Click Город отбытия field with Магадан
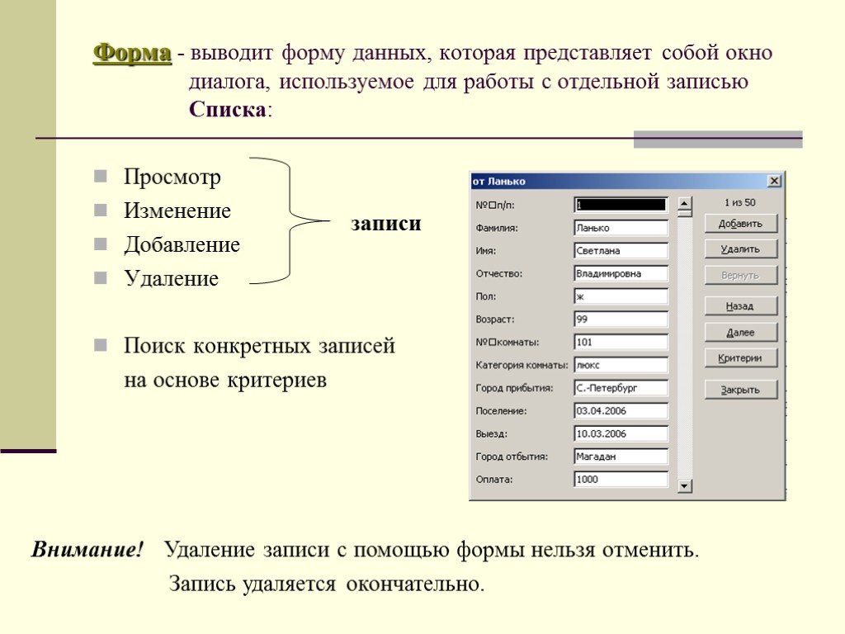The image size is (845, 634). coord(621,456)
